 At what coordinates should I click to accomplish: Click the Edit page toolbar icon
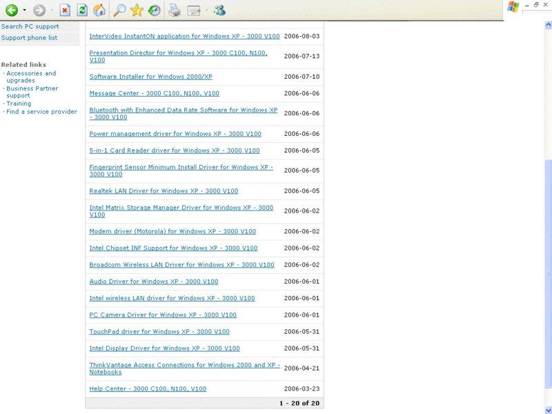coord(194,10)
